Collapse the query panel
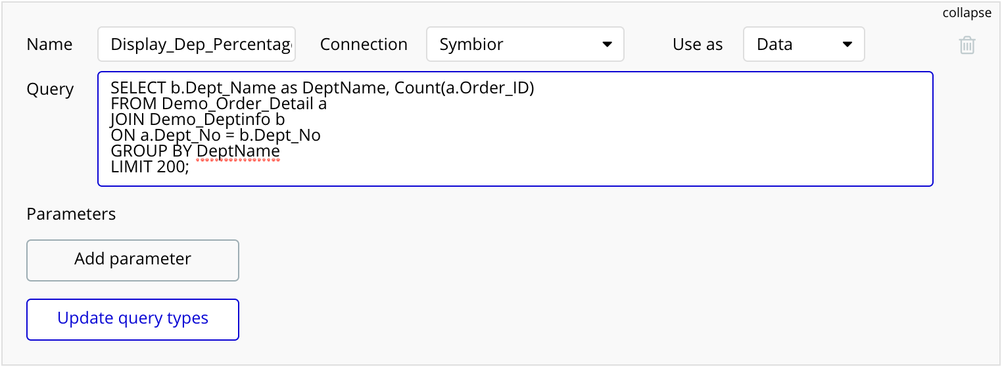 point(966,13)
